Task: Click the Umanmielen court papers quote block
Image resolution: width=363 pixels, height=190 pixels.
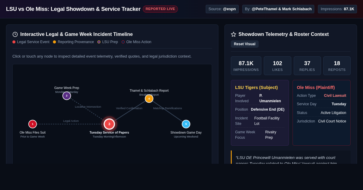Action: [x=291, y=157]
